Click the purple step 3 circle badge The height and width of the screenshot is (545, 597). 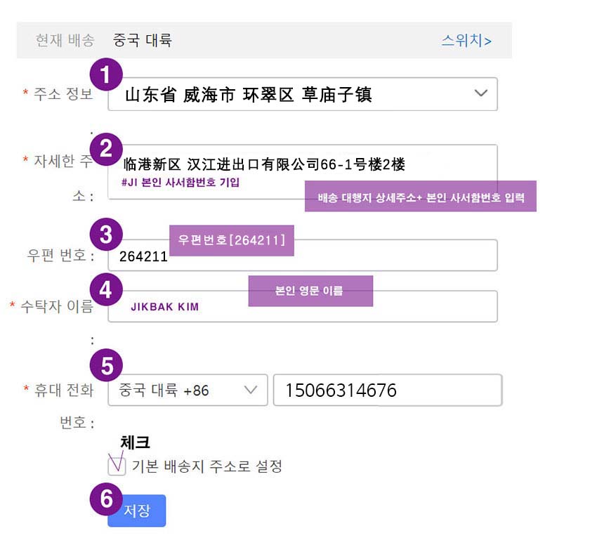106,235
